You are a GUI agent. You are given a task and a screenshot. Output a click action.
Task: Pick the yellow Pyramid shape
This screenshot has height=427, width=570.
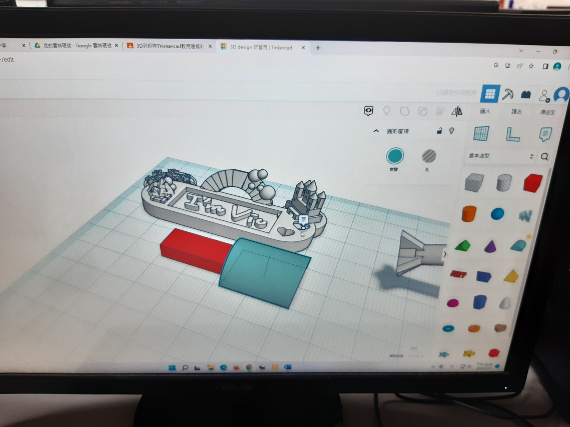click(511, 276)
